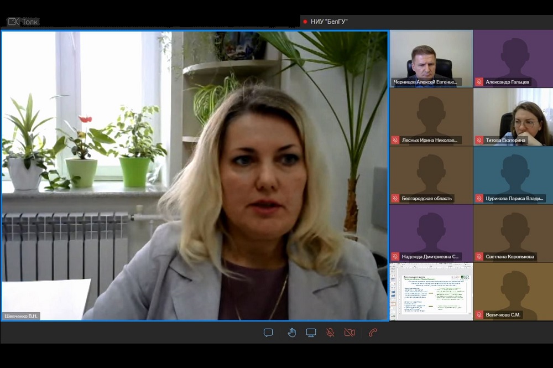553x368 pixels.
Task: Select Лесных Ирина participant tile
Action: click(431, 116)
